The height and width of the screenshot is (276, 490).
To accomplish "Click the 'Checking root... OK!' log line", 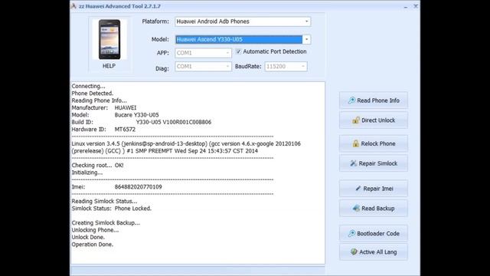I will pos(97,166).
